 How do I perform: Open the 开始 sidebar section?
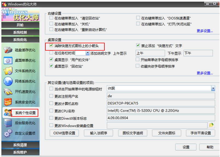coord(20,25)
